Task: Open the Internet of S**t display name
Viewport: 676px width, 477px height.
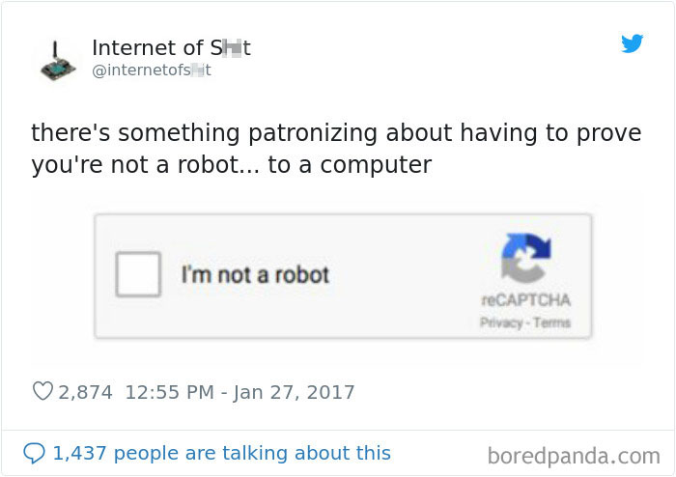Action: 171,47
